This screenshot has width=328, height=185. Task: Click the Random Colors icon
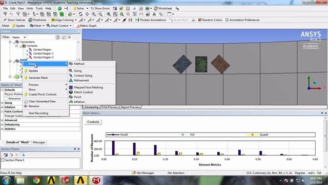click(x=200, y=20)
